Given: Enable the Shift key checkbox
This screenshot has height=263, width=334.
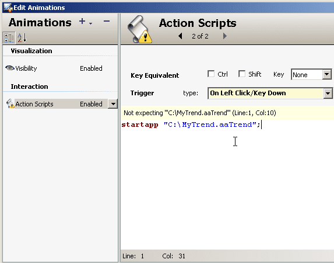Looking at the screenshot, I should (x=242, y=74).
